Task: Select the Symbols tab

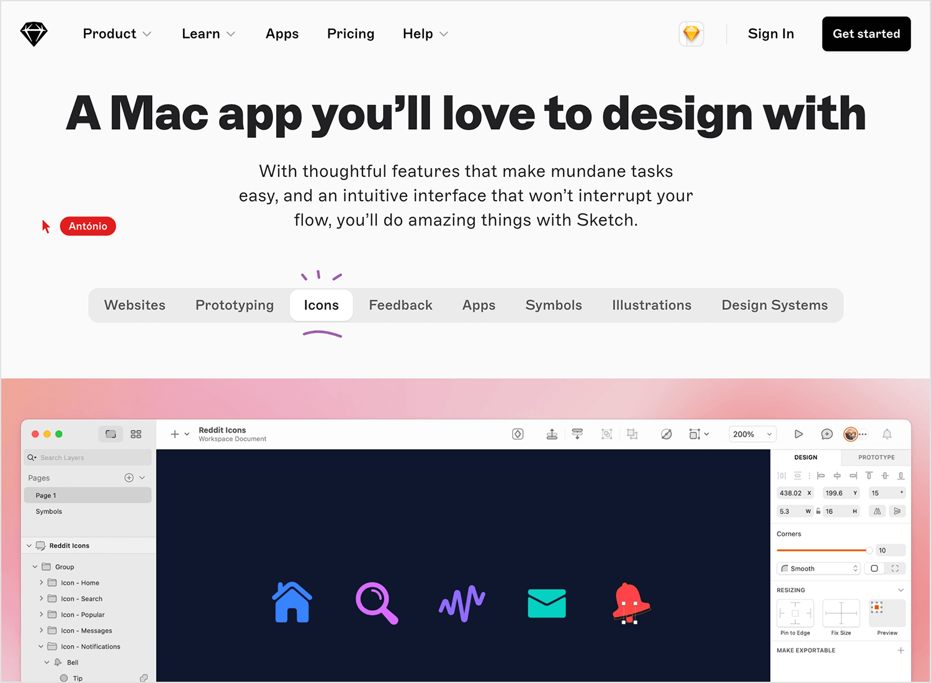Action: pyautogui.click(x=554, y=305)
